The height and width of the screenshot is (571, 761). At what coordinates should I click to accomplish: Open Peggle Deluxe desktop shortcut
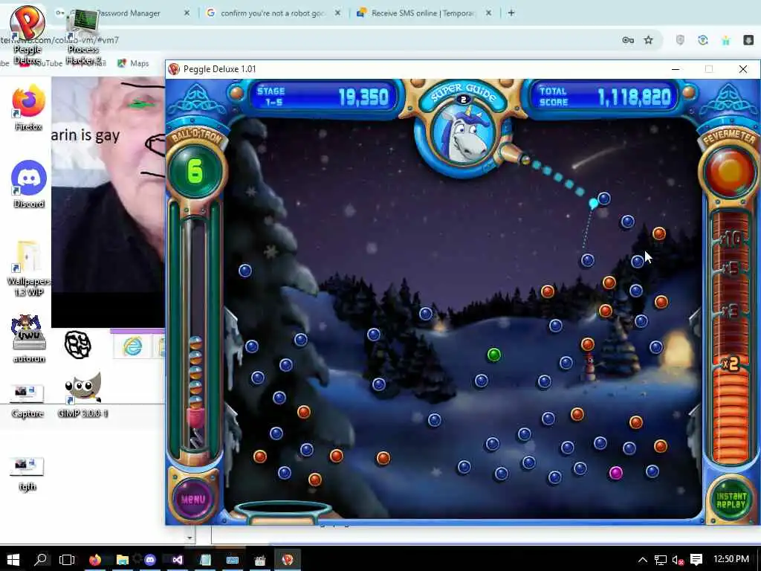click(27, 36)
